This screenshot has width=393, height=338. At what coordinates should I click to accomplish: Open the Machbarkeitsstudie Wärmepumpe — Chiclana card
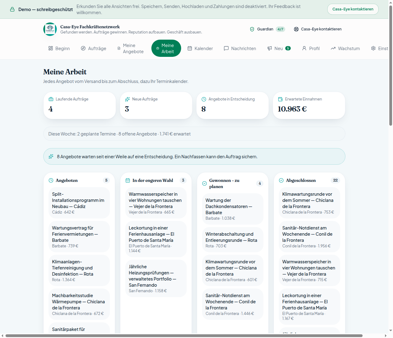tap(79, 304)
